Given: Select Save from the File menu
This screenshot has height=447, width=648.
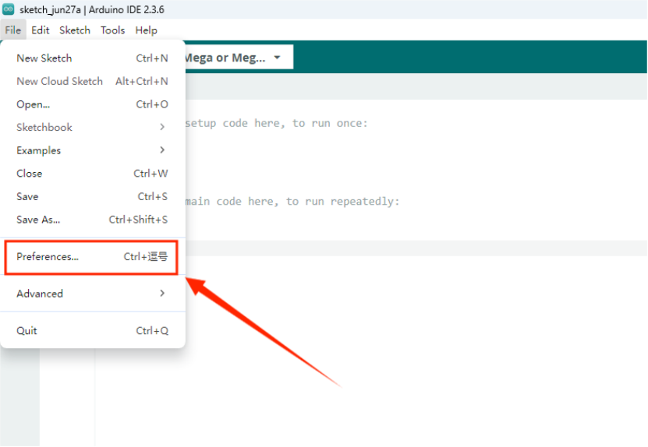Looking at the screenshot, I should (27, 197).
